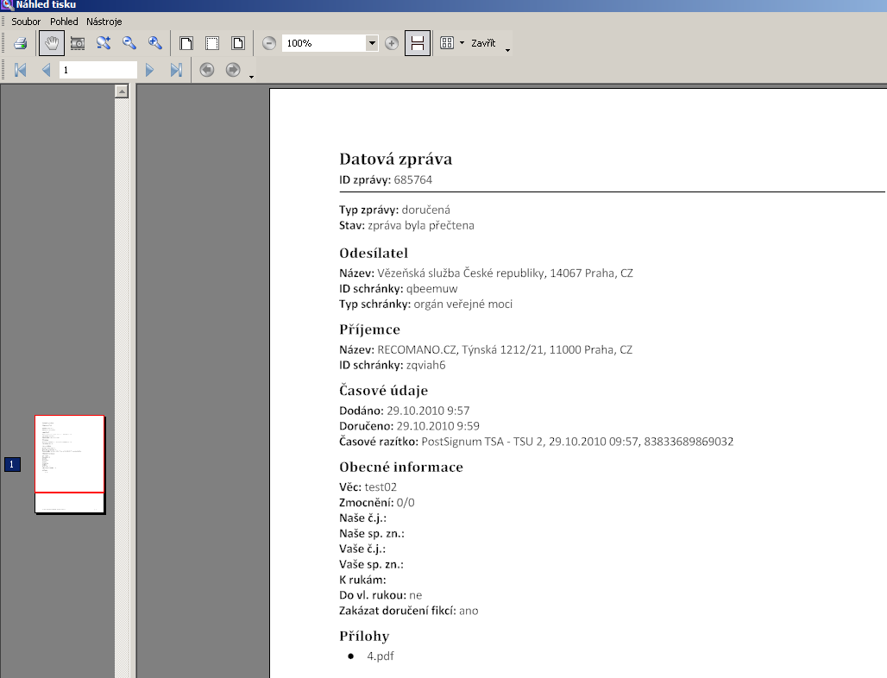Click the Print icon
This screenshot has height=678, width=887.
pyautogui.click(x=21, y=43)
